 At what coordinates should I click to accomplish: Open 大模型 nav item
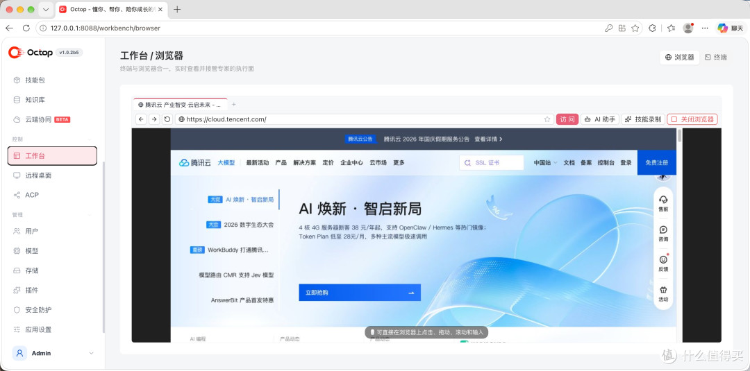226,163
